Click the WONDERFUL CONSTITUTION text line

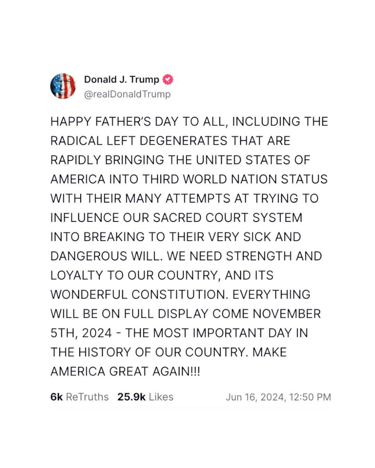181,294
